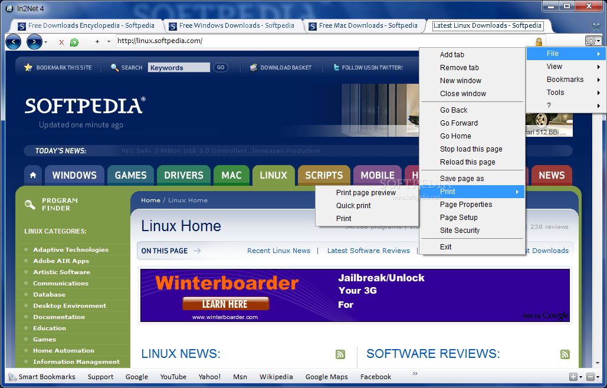Screen dimensions: 607x388
Task: Click the GO search button
Action: tap(221, 67)
